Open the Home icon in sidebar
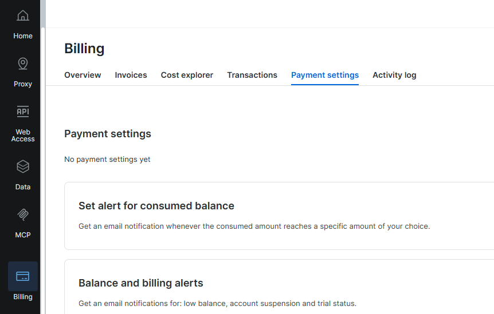This screenshot has height=314, width=494. pyautogui.click(x=23, y=15)
